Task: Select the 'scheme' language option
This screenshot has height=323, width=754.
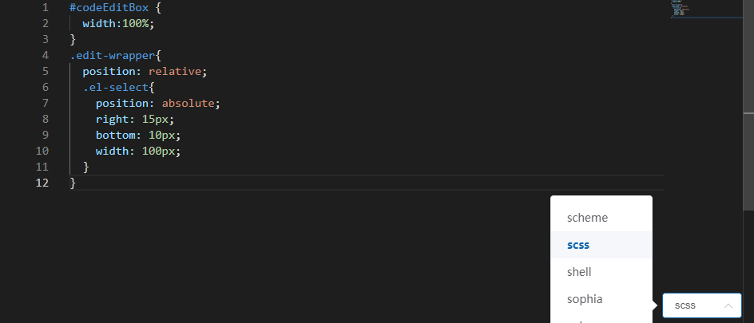Action: 587,217
